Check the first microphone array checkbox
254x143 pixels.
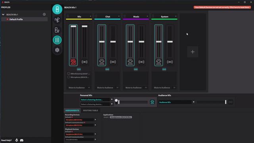click(x=69, y=73)
